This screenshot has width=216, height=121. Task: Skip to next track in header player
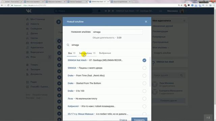113,11
